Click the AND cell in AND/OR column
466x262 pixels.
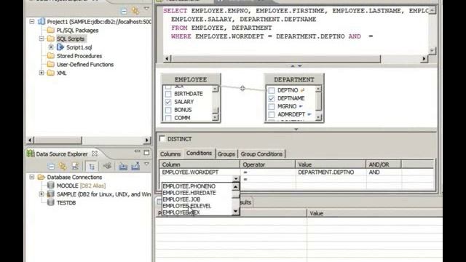point(384,172)
